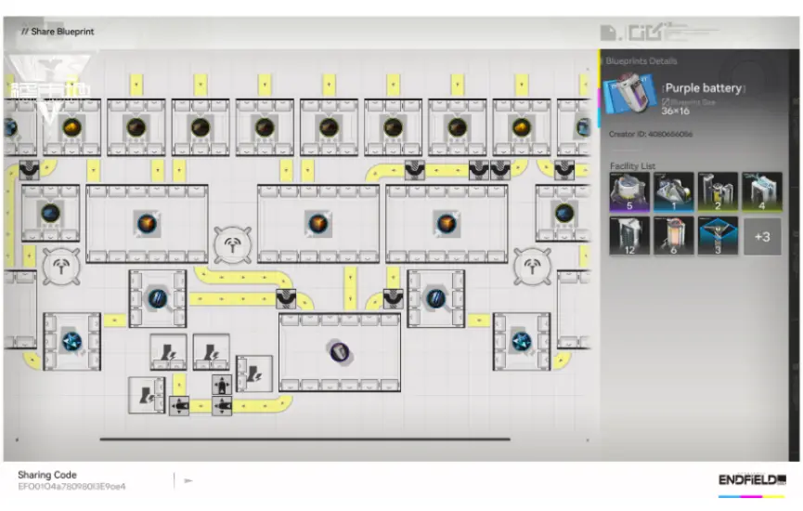Click the converger right of the battery assembler
Viewport: 803px width, 511px height.
click(393, 298)
